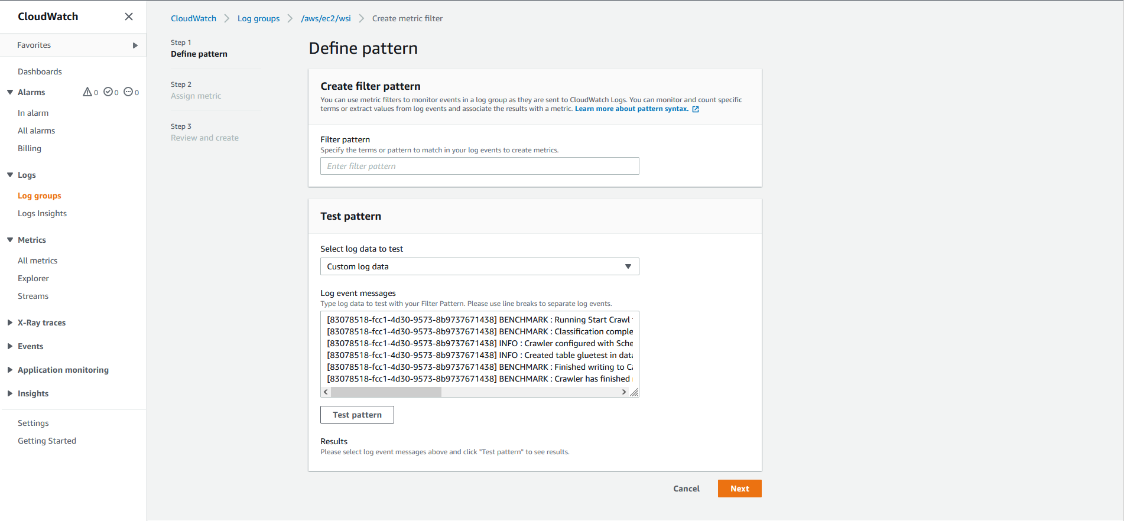Click the Running Start Crawl log line
The image size is (1124, 521).
coord(479,320)
